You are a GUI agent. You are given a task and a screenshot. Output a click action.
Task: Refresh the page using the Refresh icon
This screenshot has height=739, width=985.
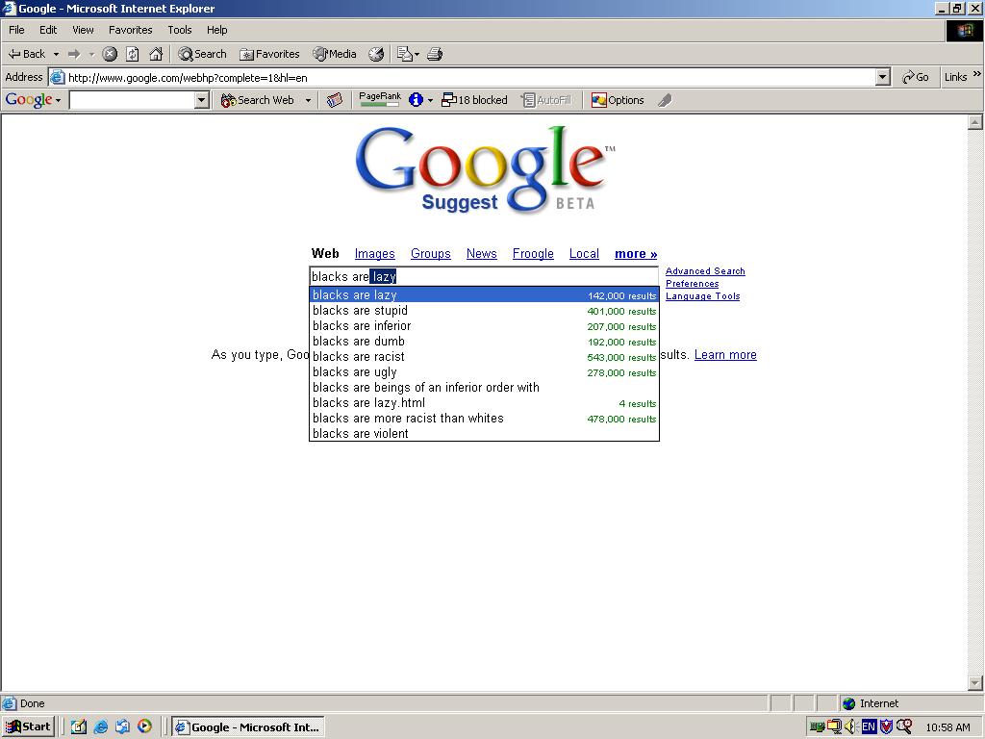(x=133, y=54)
